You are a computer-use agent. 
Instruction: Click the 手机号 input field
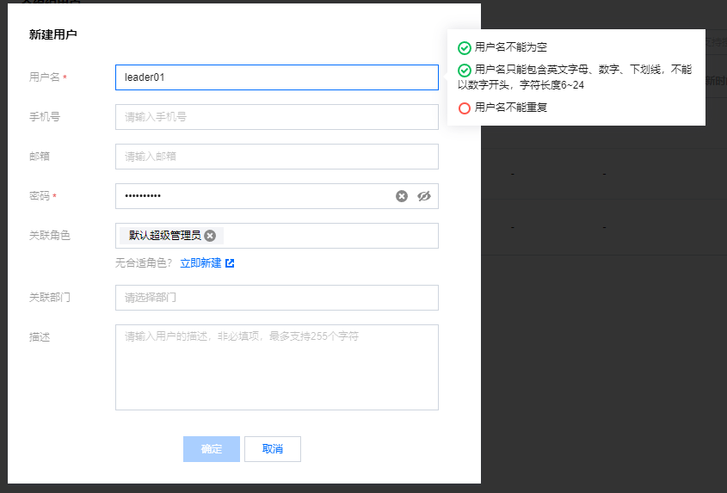coord(277,117)
